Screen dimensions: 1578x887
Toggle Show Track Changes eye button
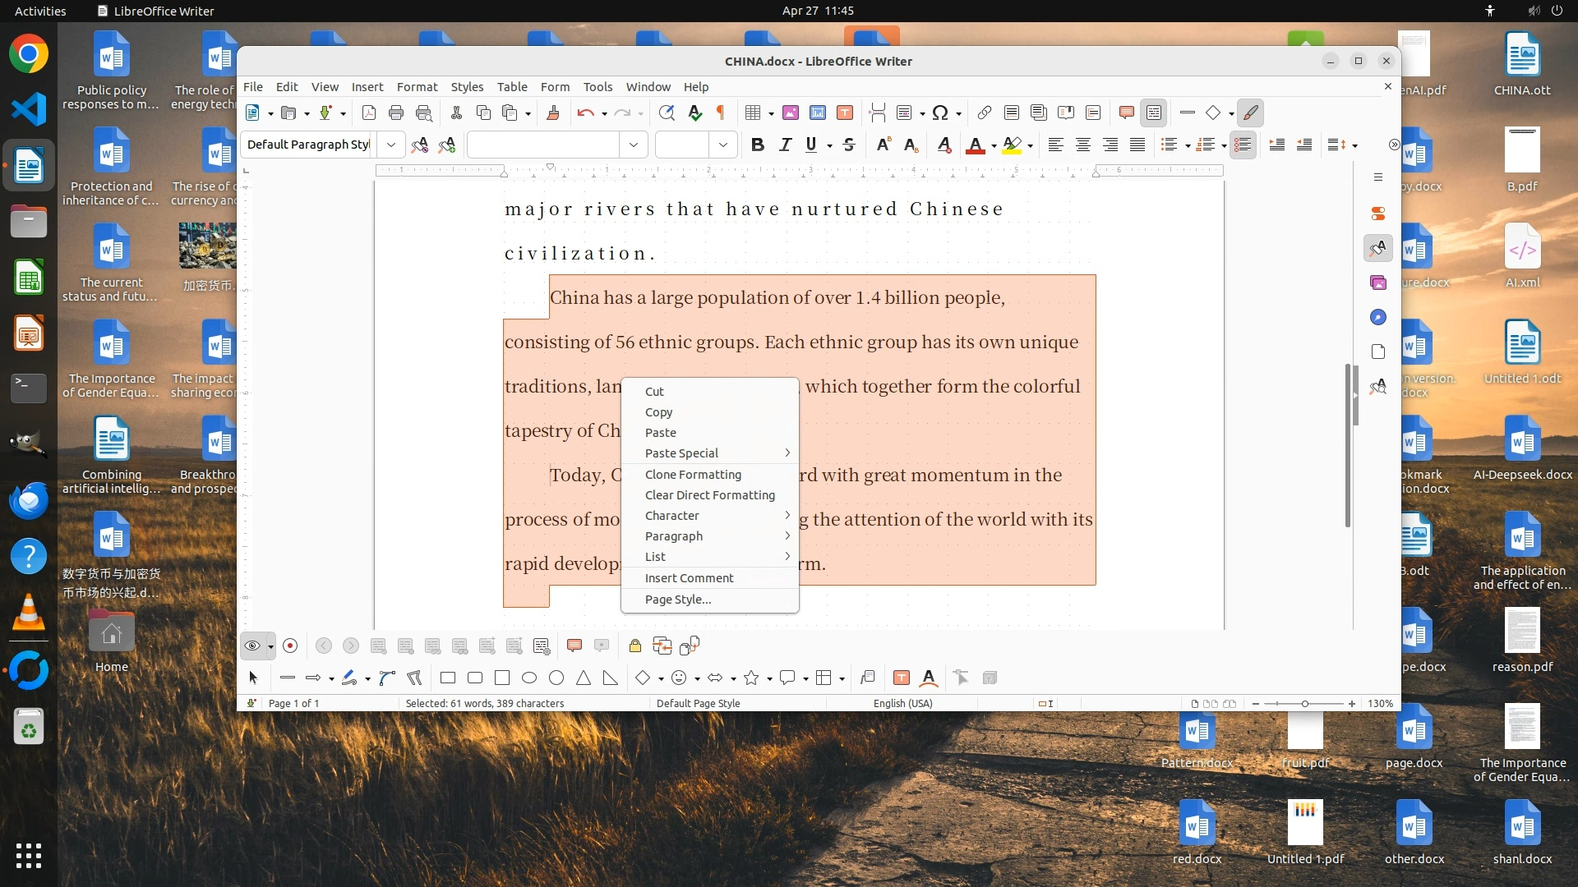(x=252, y=646)
